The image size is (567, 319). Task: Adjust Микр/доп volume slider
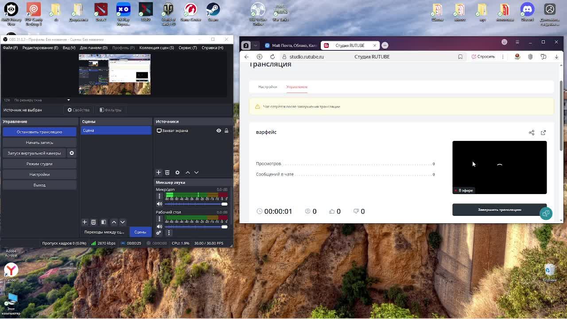pyautogui.click(x=196, y=204)
